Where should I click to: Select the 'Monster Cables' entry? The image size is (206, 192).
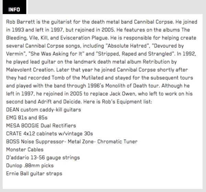tap(25, 149)
